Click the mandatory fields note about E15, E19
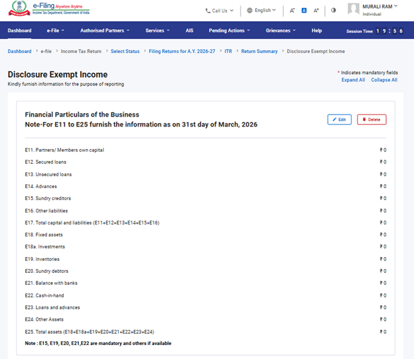 pos(98,343)
